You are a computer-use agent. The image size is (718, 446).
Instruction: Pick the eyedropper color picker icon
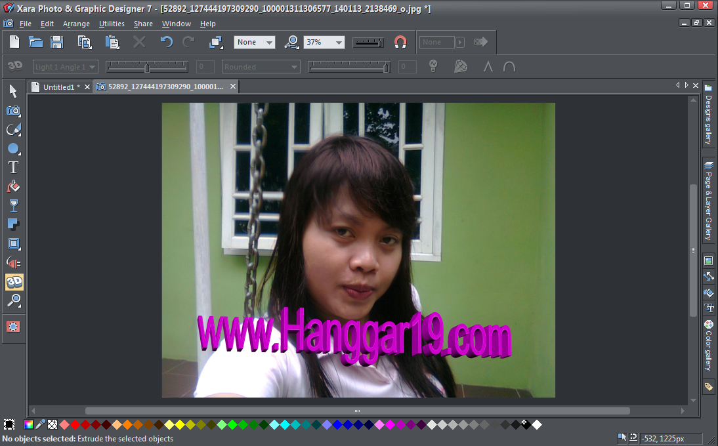click(x=40, y=424)
